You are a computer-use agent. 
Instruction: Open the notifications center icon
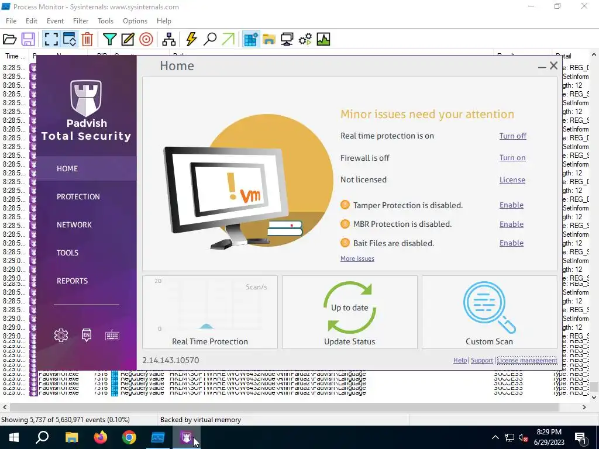580,437
